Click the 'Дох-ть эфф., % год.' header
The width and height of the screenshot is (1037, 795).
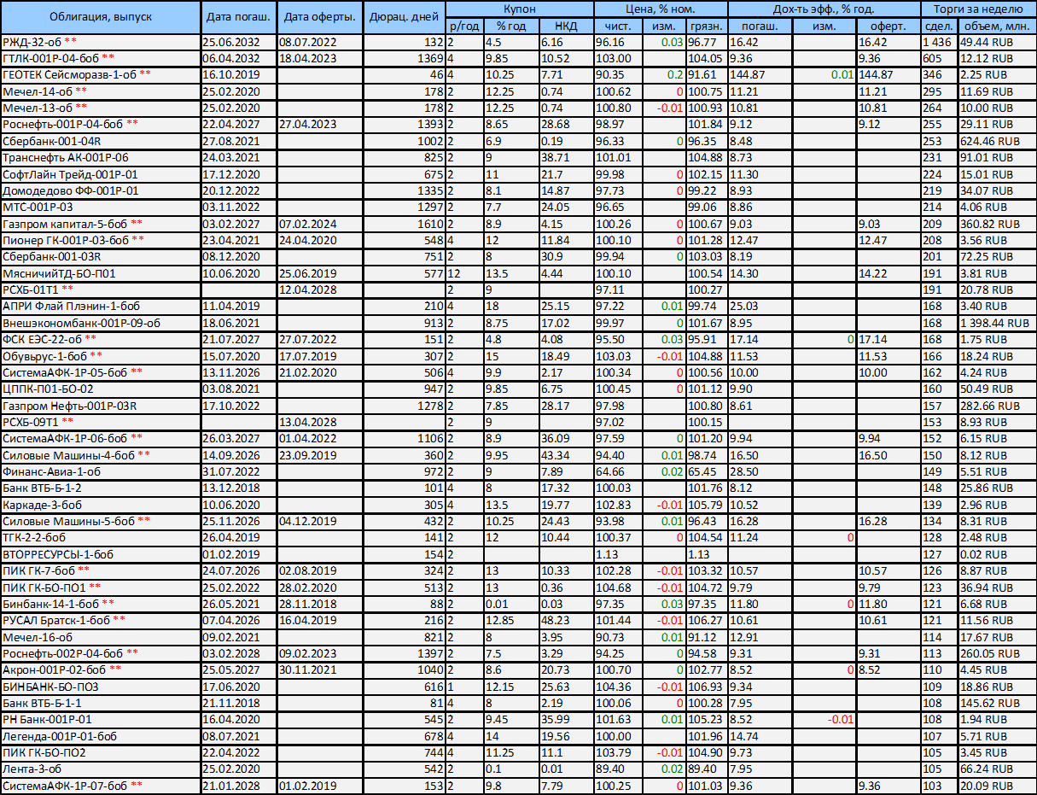[824, 9]
